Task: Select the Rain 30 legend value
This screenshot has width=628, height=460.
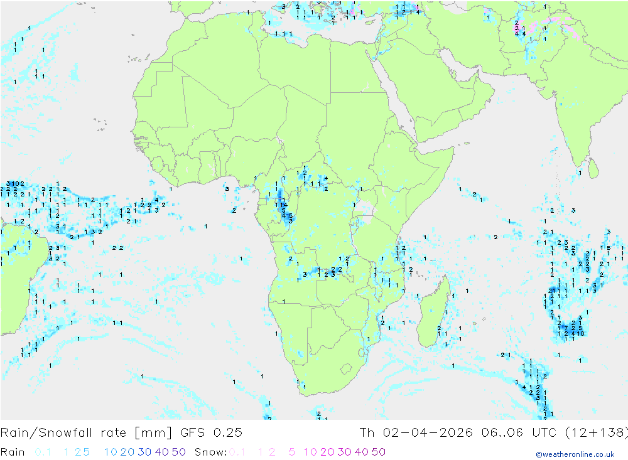Action: pyautogui.click(x=144, y=452)
